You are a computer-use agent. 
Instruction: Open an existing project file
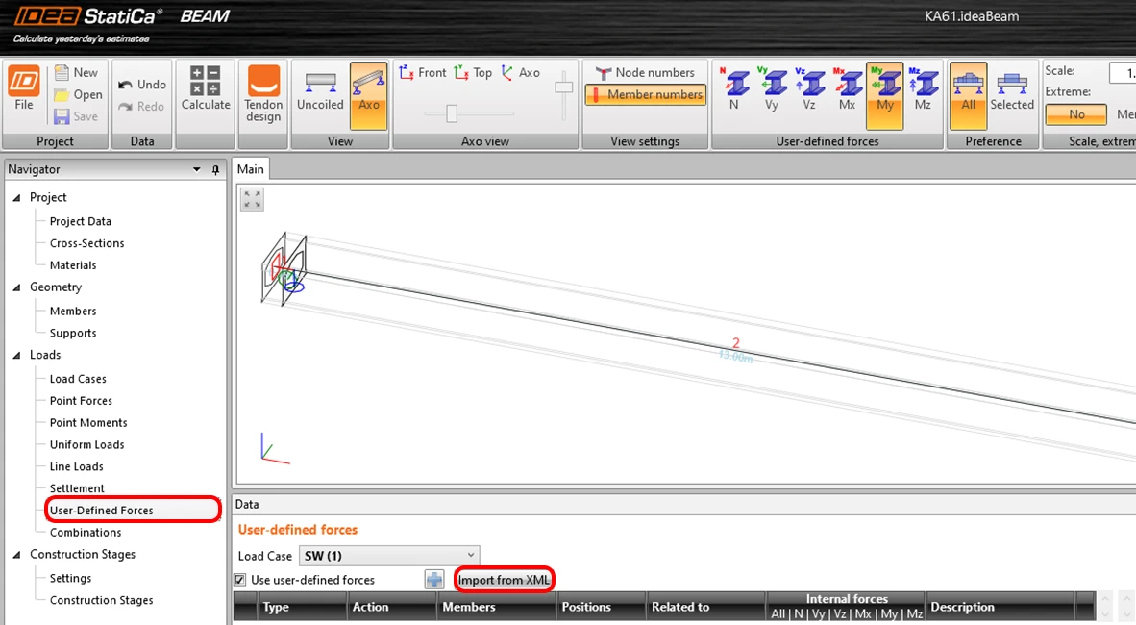78,94
